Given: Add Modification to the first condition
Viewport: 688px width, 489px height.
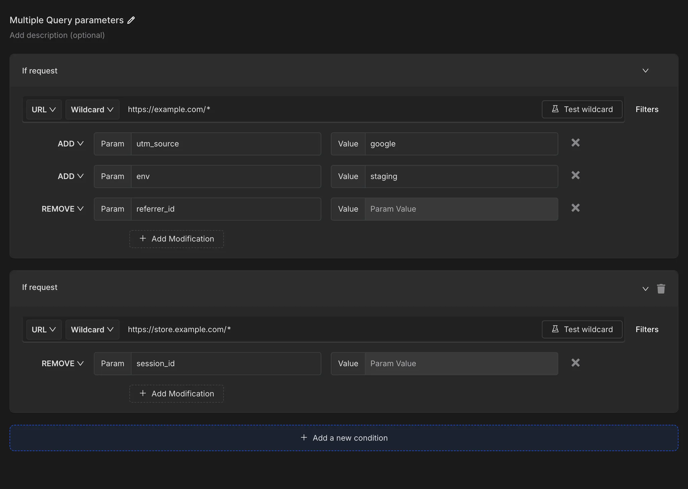Looking at the screenshot, I should pyautogui.click(x=176, y=239).
